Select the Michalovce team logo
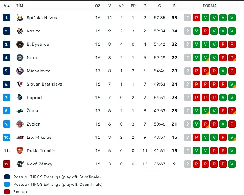244x195 pixels. [x=20, y=71]
